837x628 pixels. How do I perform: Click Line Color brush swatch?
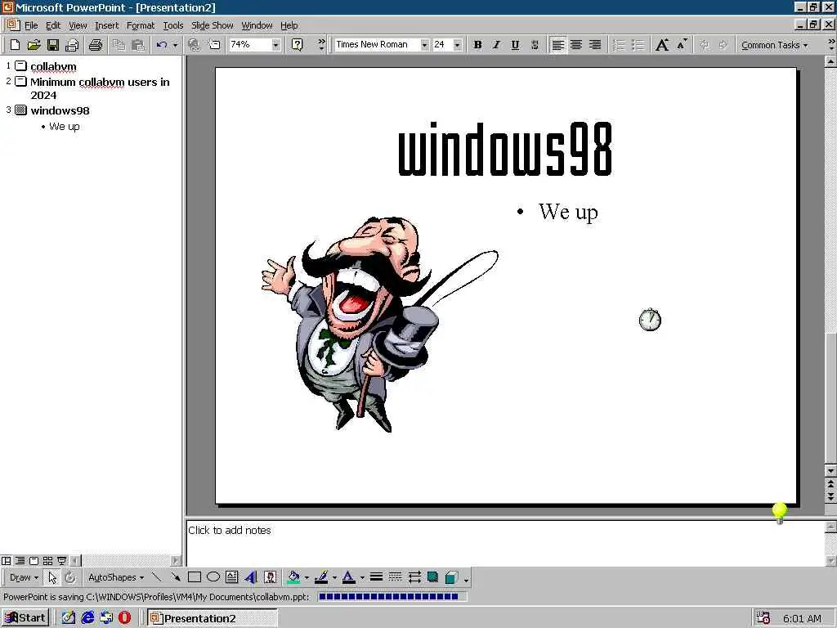coord(320,577)
